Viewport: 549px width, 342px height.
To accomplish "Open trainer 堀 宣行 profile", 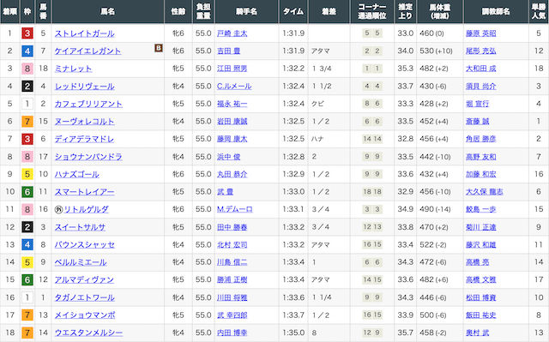I will pos(477,104).
